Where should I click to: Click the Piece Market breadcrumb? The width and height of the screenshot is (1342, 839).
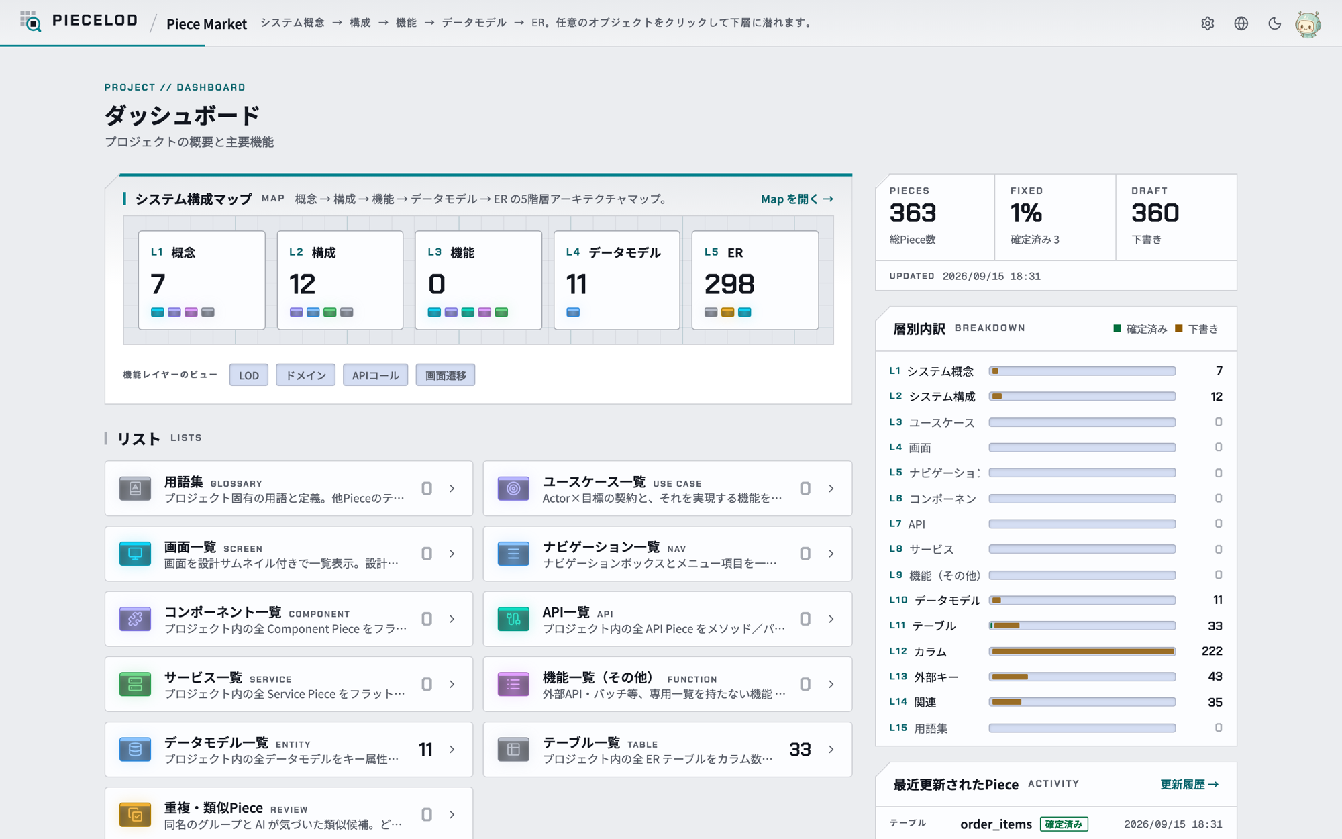point(207,24)
